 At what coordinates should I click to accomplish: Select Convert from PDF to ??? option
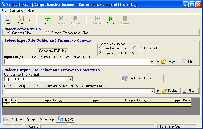tap(100, 53)
